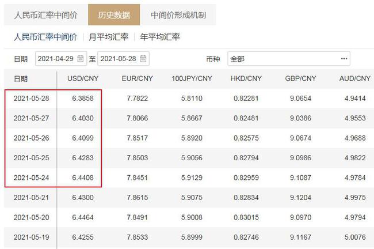Click HKD/CNY value 0.82281
Screen dimensions: 374x249
(x=246, y=98)
